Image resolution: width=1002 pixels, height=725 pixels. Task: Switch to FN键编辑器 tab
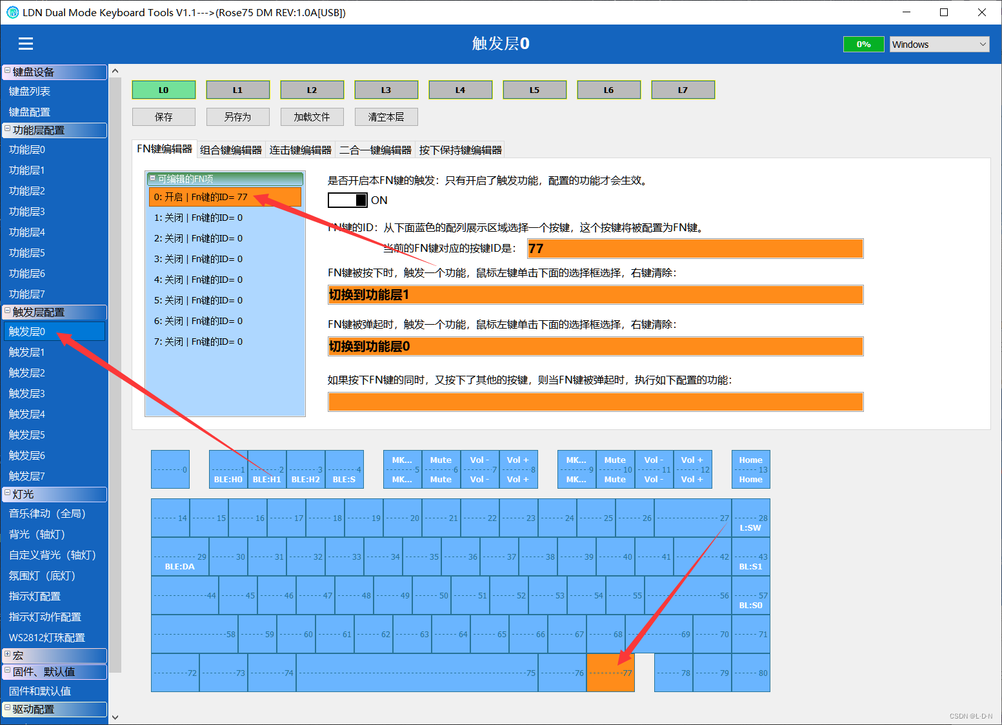coord(165,149)
